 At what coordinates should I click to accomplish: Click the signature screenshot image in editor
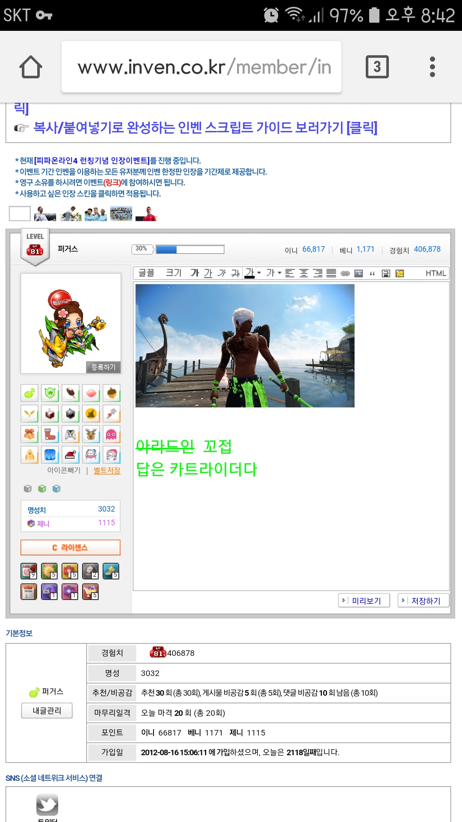tap(245, 345)
